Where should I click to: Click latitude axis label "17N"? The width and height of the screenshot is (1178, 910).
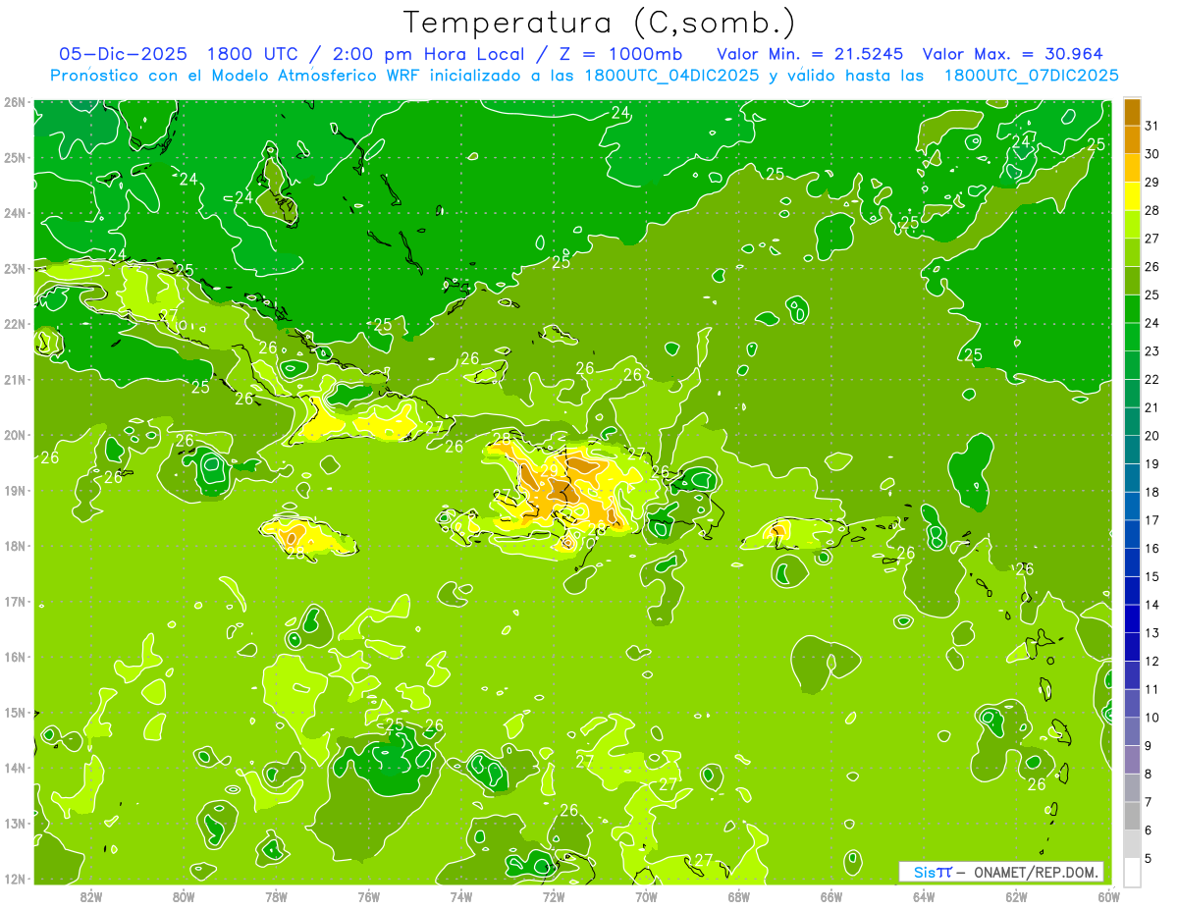(15, 602)
